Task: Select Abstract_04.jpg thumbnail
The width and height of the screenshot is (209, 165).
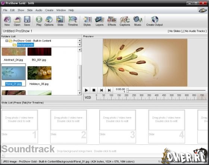Action: click(13, 52)
